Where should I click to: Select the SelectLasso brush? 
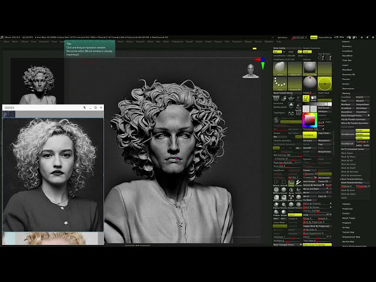click(276, 183)
